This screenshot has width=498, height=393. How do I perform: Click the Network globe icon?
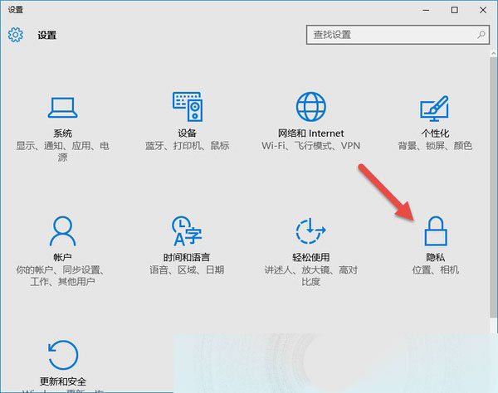310,107
